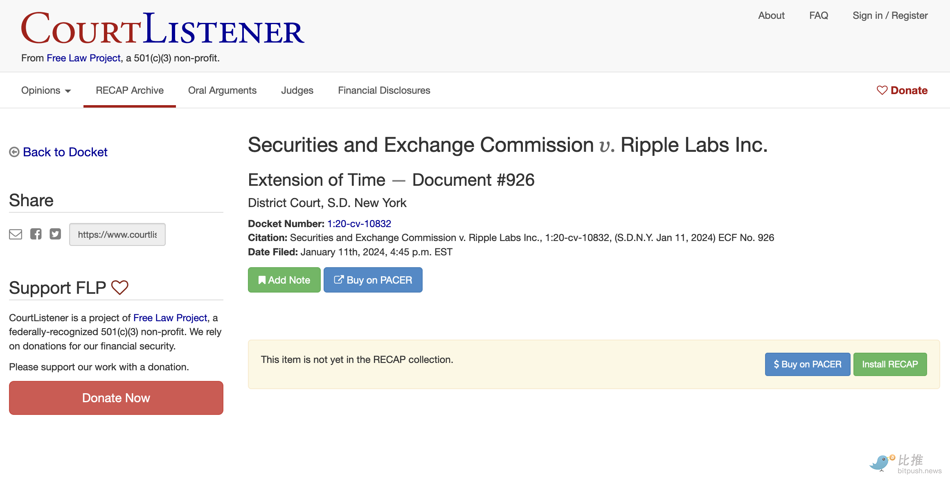Share docket via email icon
The image size is (950, 482).
(16, 234)
